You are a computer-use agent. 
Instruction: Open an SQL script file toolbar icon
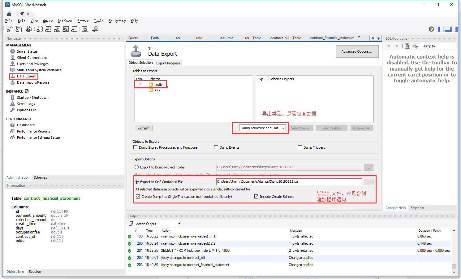point(19,29)
